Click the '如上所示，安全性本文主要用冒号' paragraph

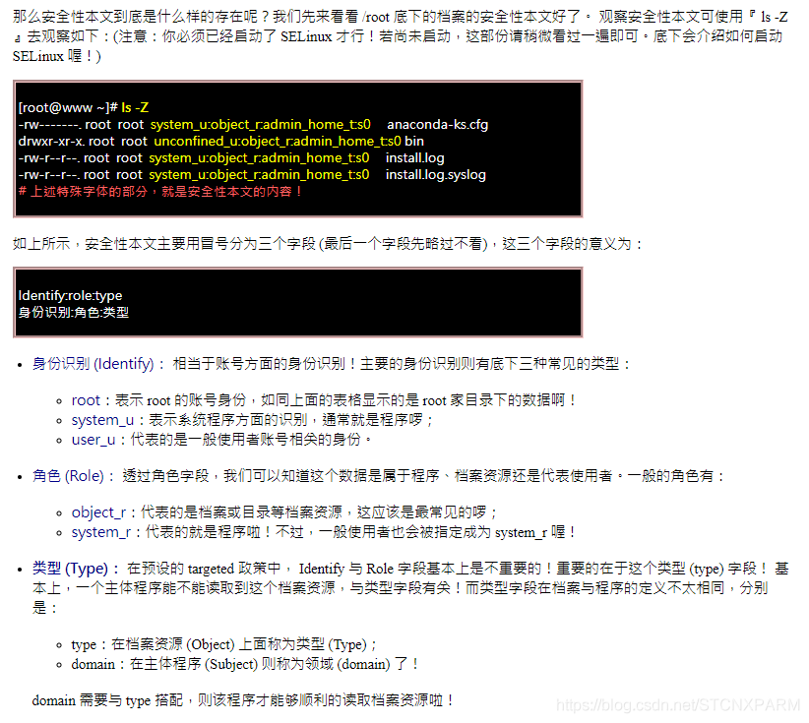328,244
